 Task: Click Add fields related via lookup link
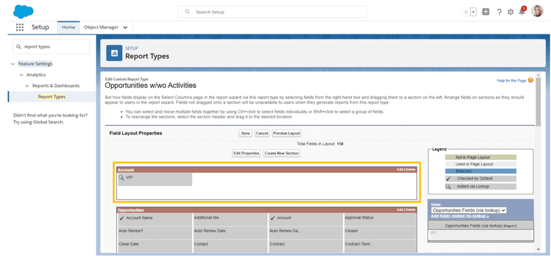point(460,216)
